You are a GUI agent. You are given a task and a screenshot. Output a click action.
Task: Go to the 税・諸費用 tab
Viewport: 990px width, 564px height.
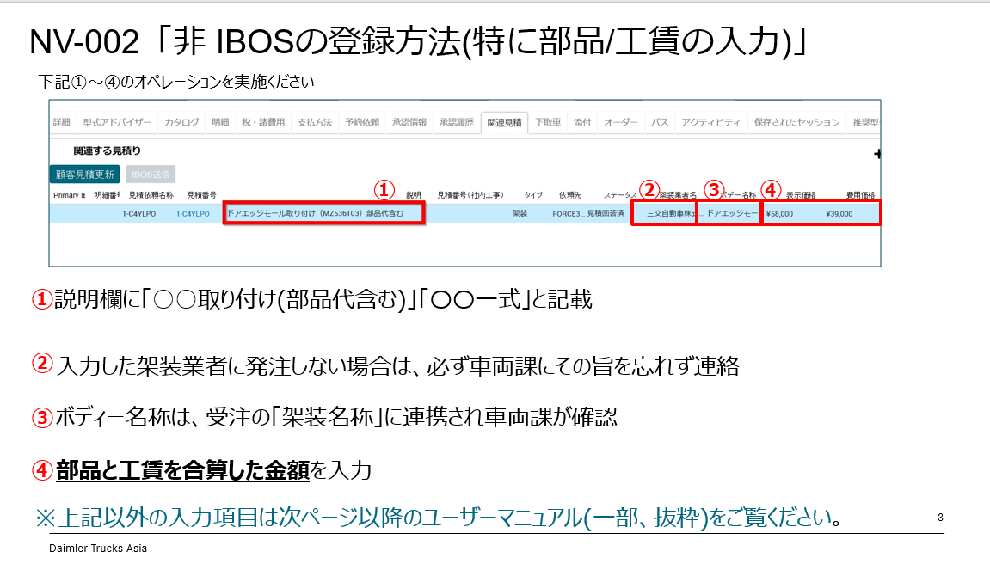tap(263, 122)
